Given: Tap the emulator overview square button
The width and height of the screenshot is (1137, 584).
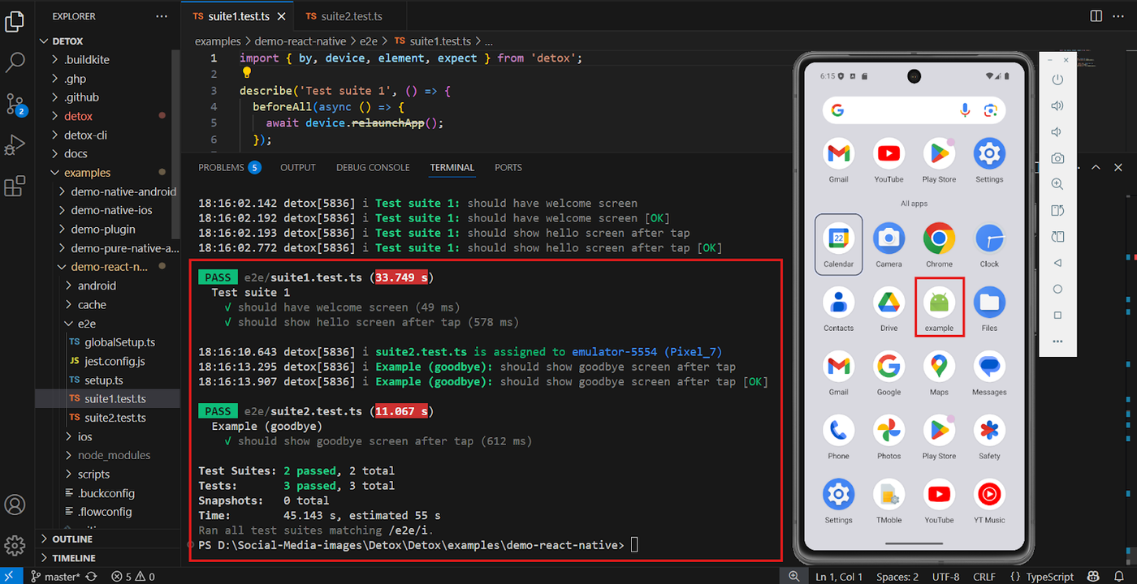Looking at the screenshot, I should coord(1057,315).
